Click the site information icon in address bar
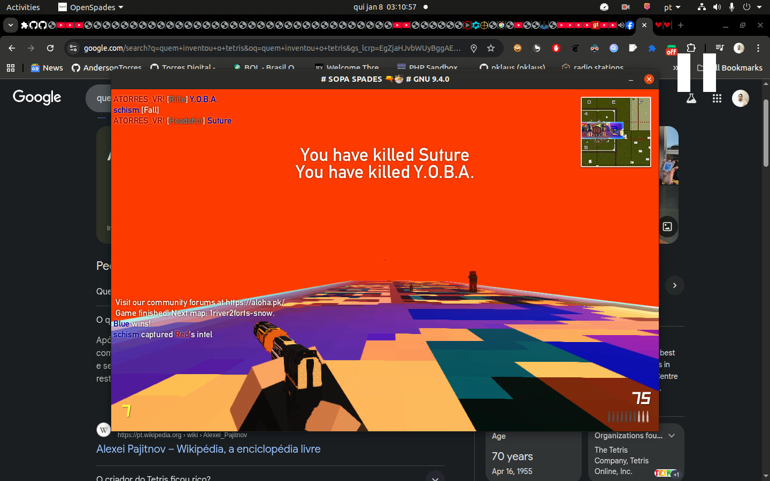Screen dimensions: 770x481 click(x=73, y=48)
